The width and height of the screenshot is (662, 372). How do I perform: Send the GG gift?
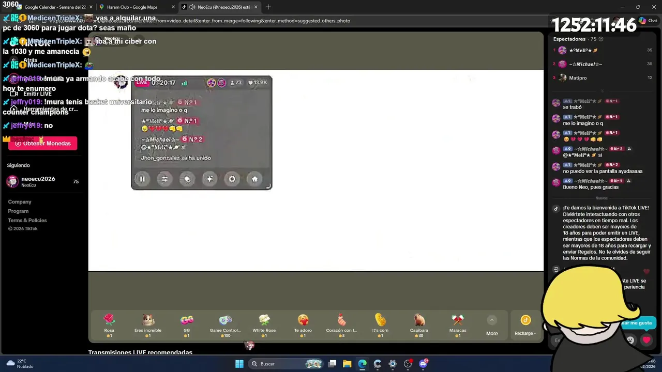coord(187,326)
